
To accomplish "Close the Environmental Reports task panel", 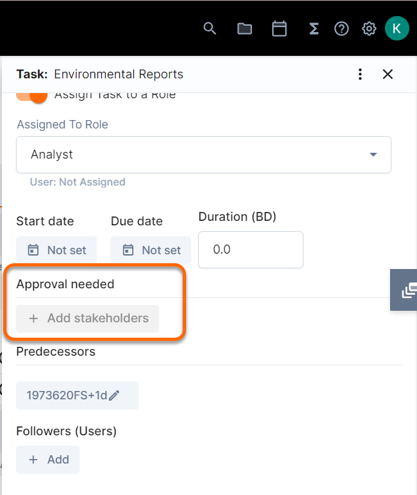I will tap(387, 74).
